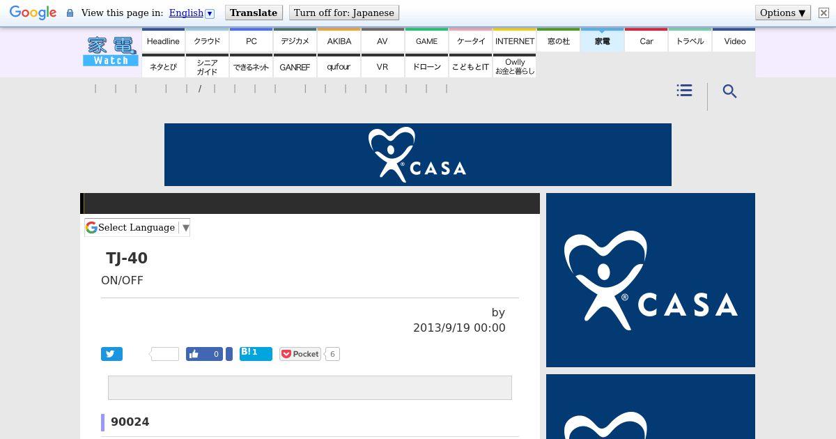Open the INTERNET tab
836x439 pixels.
point(514,40)
